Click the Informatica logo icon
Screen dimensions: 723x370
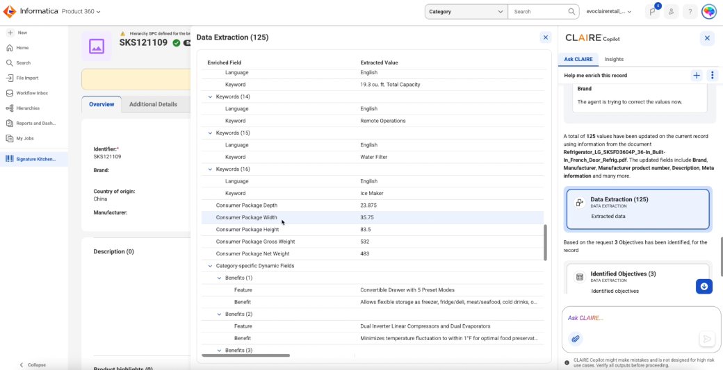pos(9,12)
